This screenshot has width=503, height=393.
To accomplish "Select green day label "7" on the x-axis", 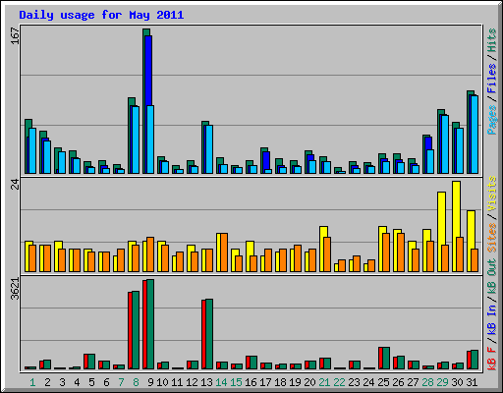I will [x=121, y=382].
